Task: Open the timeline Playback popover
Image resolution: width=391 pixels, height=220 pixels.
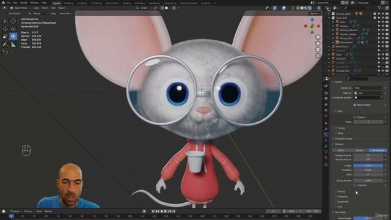Action: pos(16,211)
